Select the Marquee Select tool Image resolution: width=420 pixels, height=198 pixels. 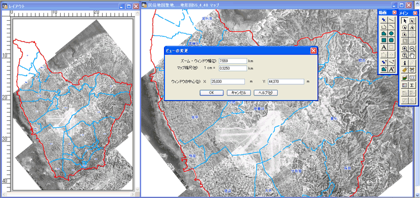tap(412, 20)
